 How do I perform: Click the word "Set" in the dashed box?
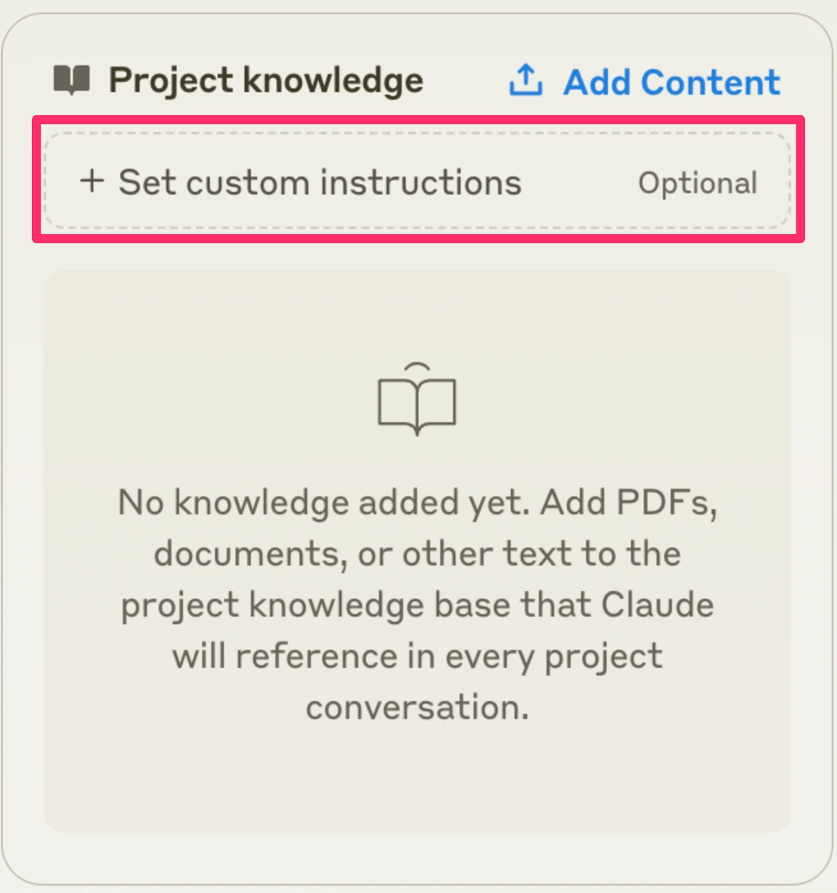click(x=148, y=182)
